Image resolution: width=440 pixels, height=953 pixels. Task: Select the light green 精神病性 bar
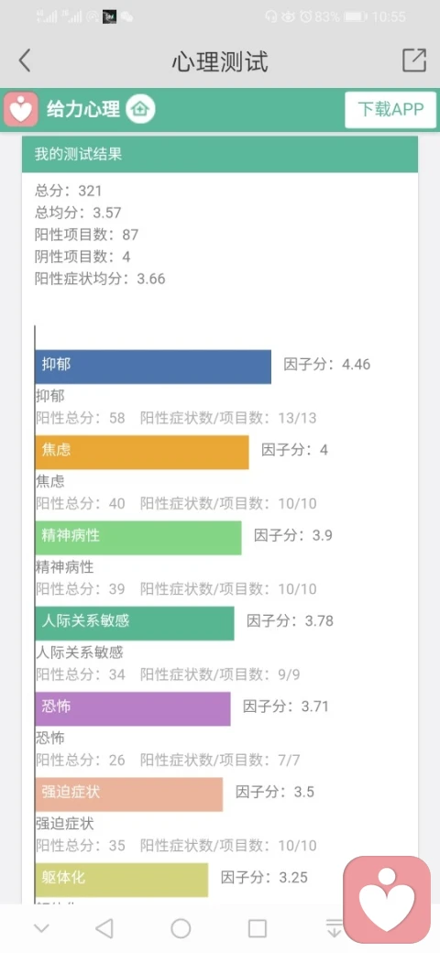[137, 538]
